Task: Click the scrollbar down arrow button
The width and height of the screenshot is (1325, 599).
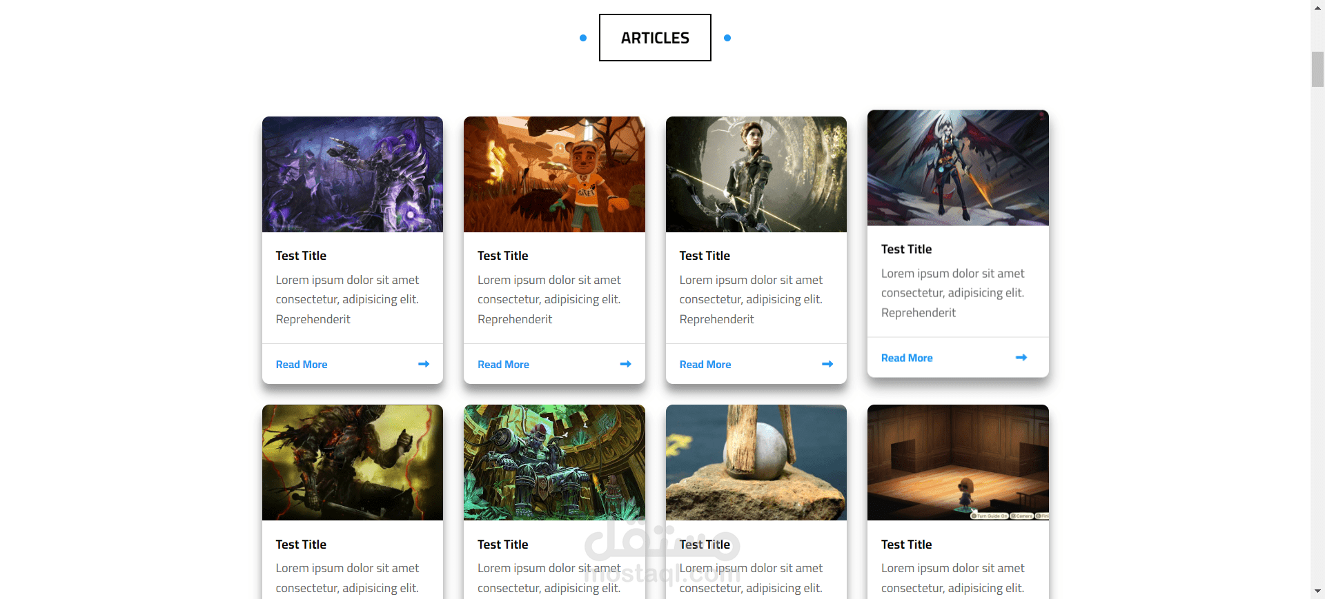Action: (1318, 591)
